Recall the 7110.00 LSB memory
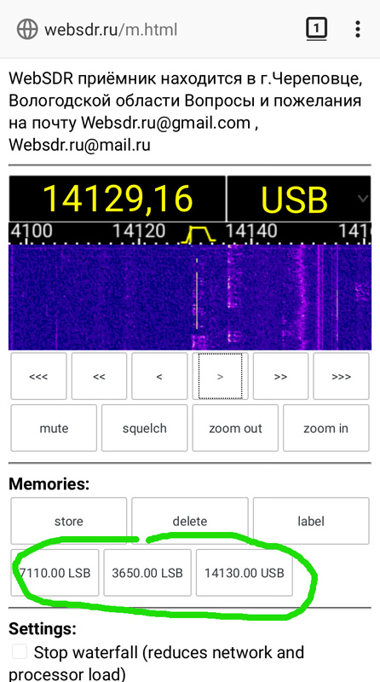This screenshot has width=380, height=682. pyautogui.click(x=55, y=572)
